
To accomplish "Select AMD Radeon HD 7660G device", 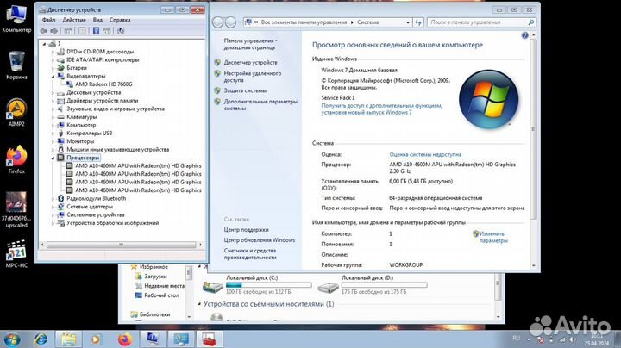I will 103,84.
